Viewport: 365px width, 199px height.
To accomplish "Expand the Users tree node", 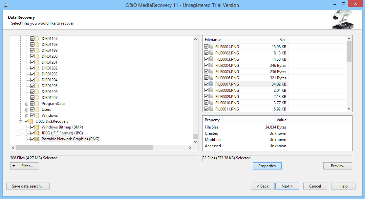I will (27, 110).
